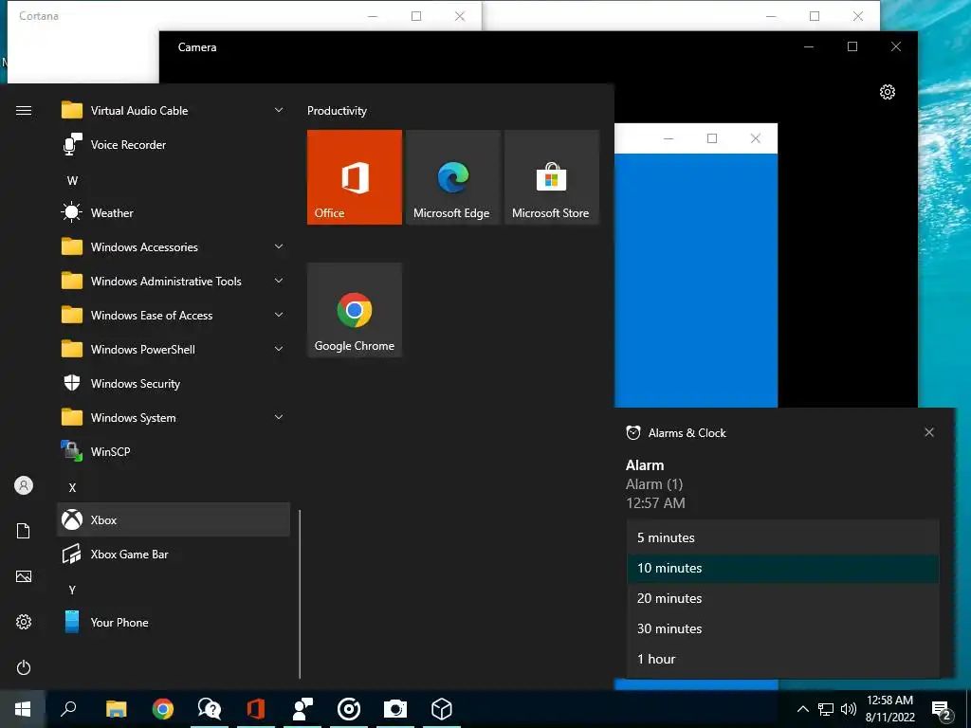
Task: Click the Power icon in Start
Action: (x=24, y=667)
